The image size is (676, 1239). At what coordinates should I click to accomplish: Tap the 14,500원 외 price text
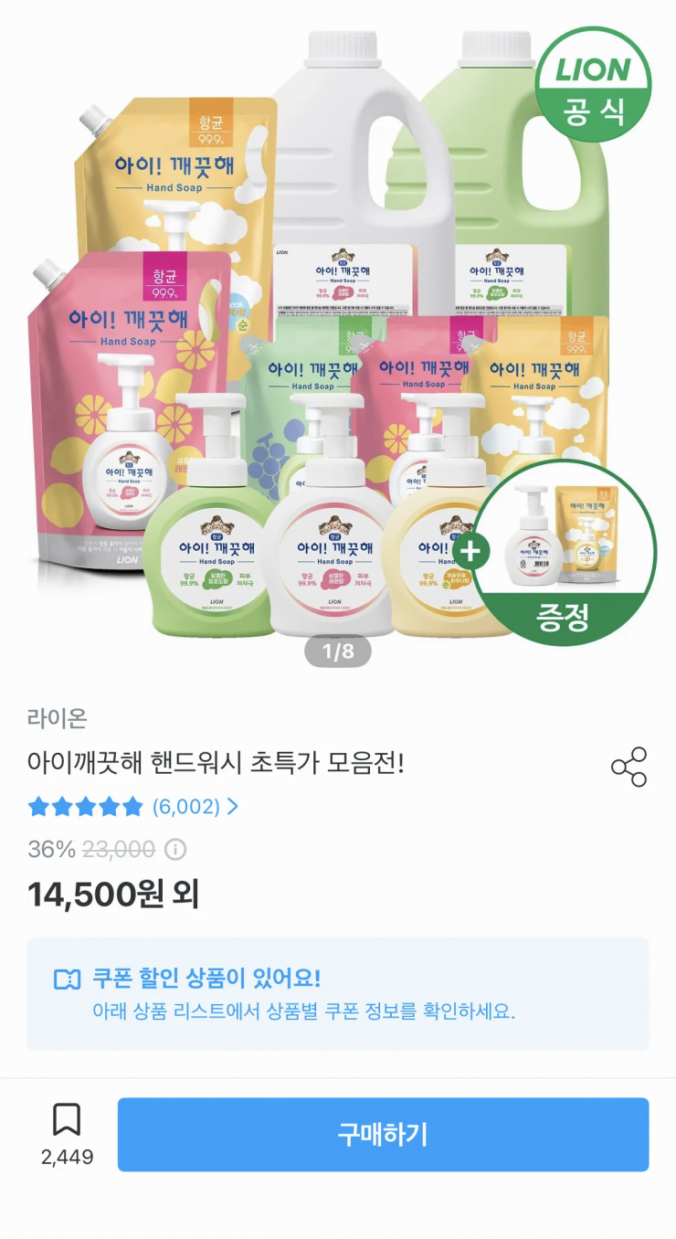(113, 895)
